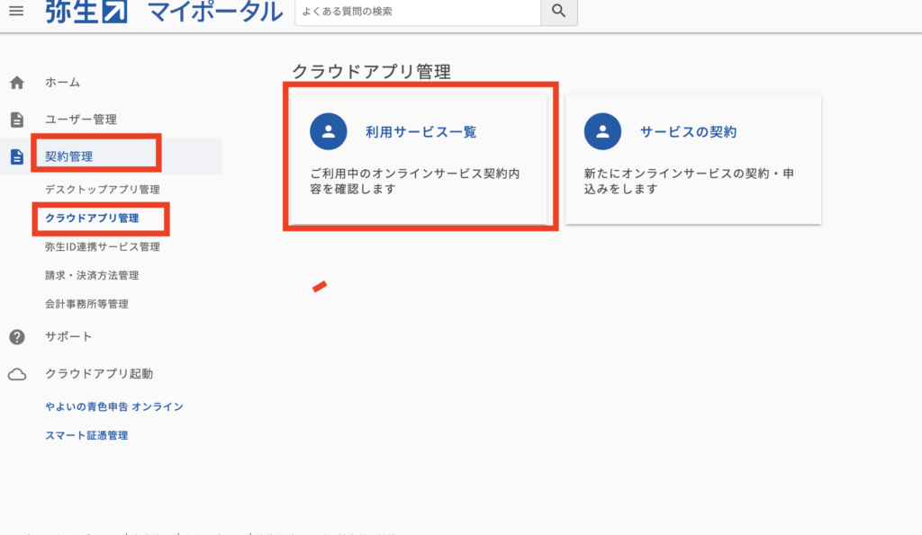The width and height of the screenshot is (922, 535).
Task: Click the サポート question mark icon
Action: [x=17, y=337]
